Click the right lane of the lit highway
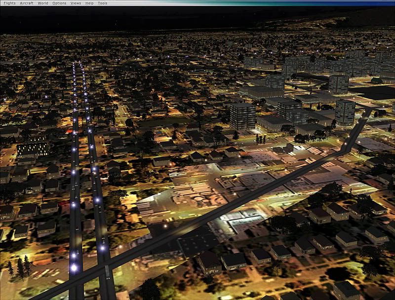Screen dimensions: 395x300 [x=98, y=198]
